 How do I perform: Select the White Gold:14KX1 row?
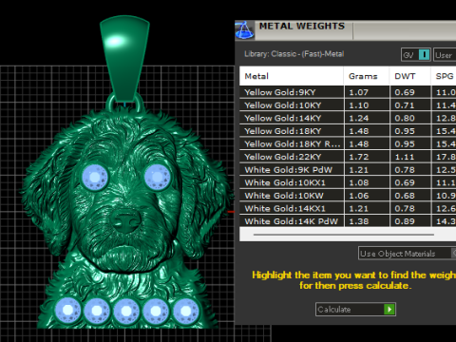point(348,209)
